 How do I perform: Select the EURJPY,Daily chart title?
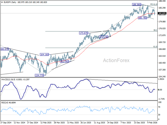tap(10, 2)
